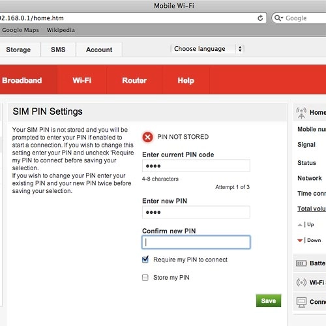
Task: Click the grey Up arrow icon
Action: tap(300, 225)
